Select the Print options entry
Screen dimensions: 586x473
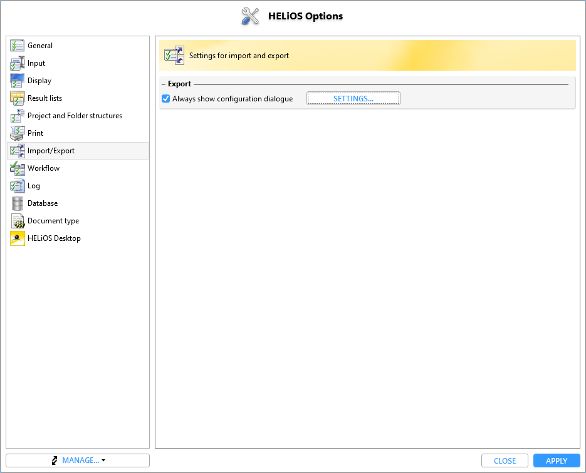coord(36,133)
